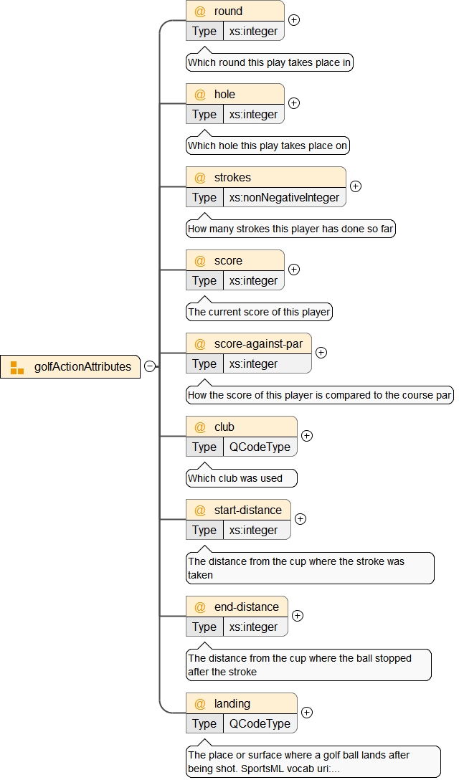459x780 pixels.
Task: Expand the start-distance plus button
Action: pyautogui.click(x=300, y=519)
